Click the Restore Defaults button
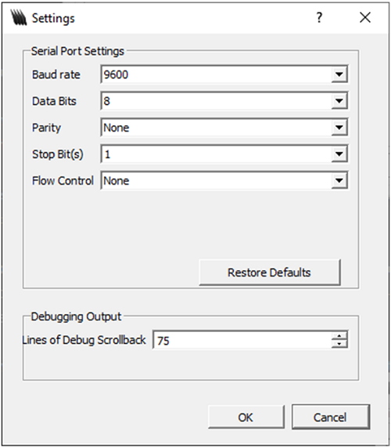The width and height of the screenshot is (391, 448). [270, 273]
